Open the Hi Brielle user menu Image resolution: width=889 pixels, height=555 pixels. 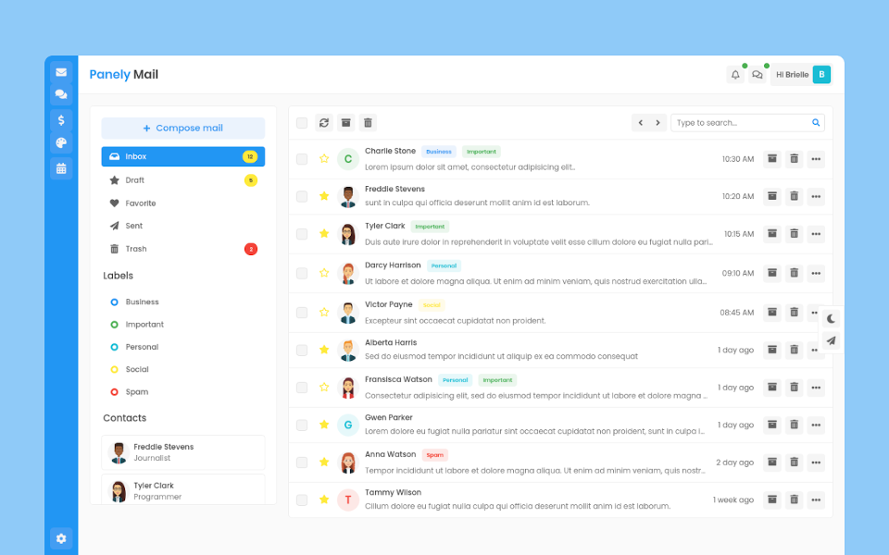801,75
